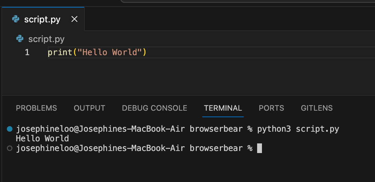This screenshot has height=182, width=375.
Task: Click script.py in the breadcrumb bar
Action: click(47, 39)
